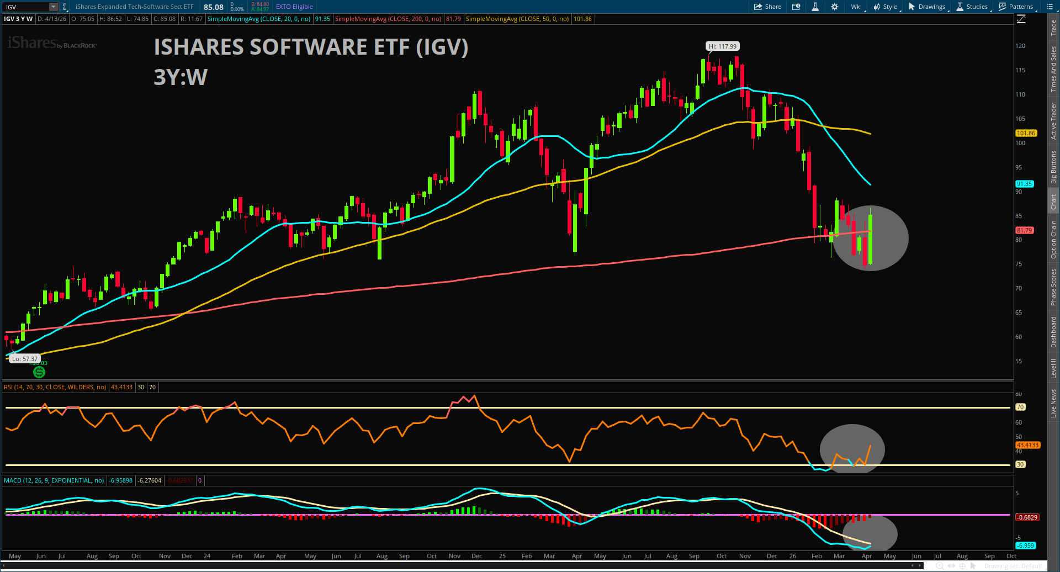Click the Hi: 117.99 price bubble
1060x572 pixels.
click(723, 46)
